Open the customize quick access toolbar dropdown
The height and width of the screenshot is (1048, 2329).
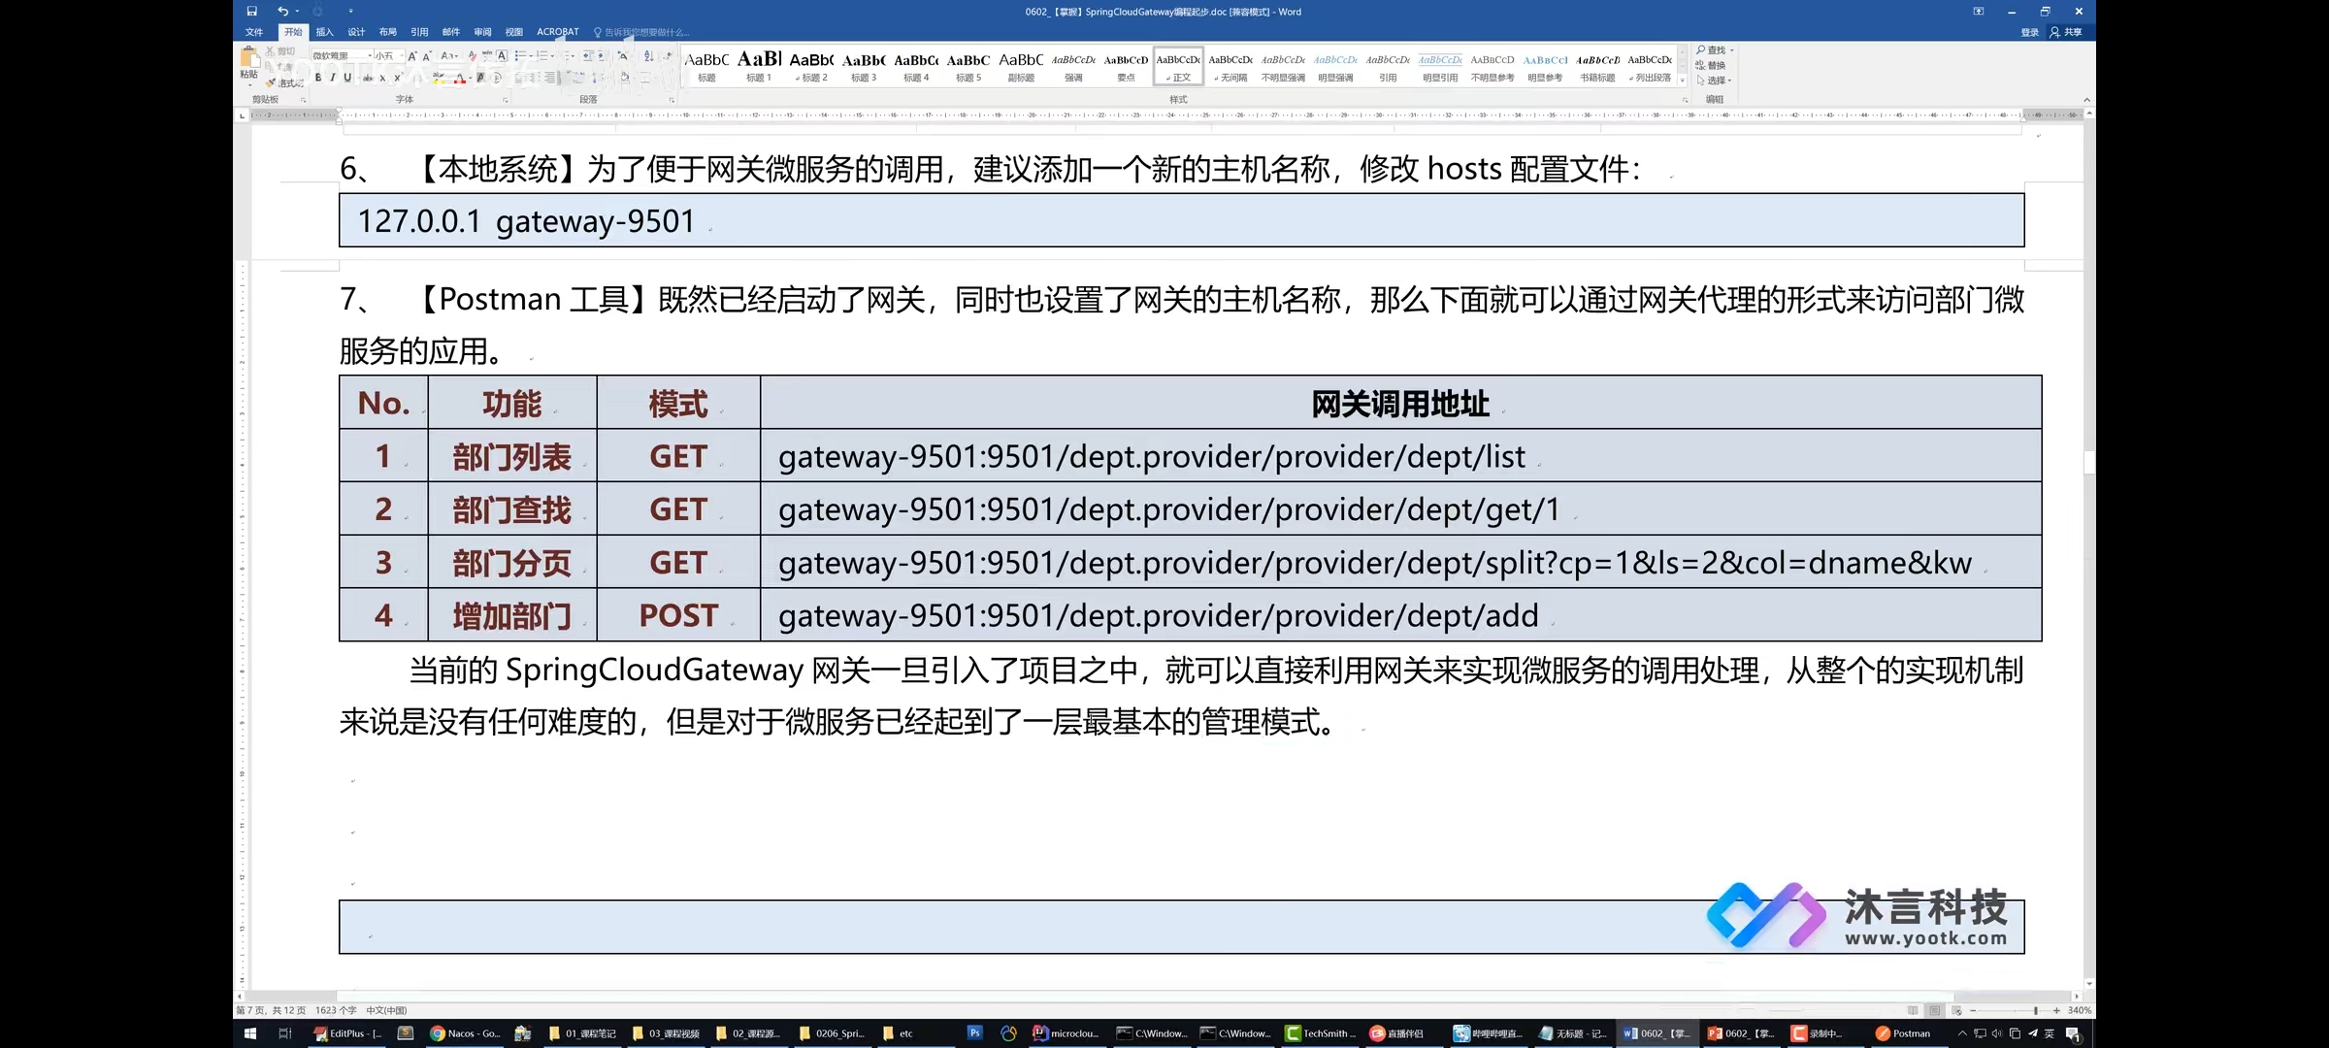click(350, 12)
